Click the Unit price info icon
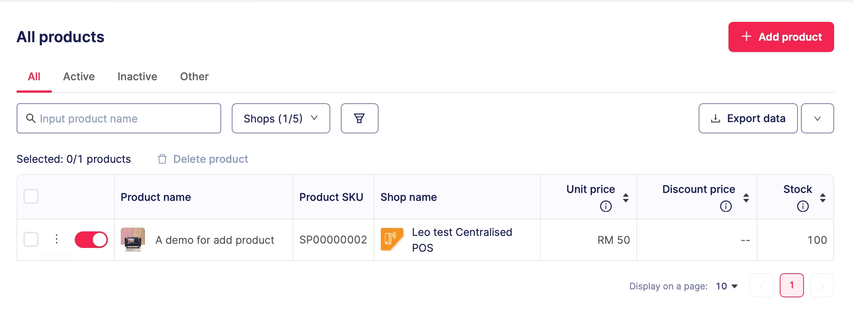The image size is (853, 309). tap(606, 206)
